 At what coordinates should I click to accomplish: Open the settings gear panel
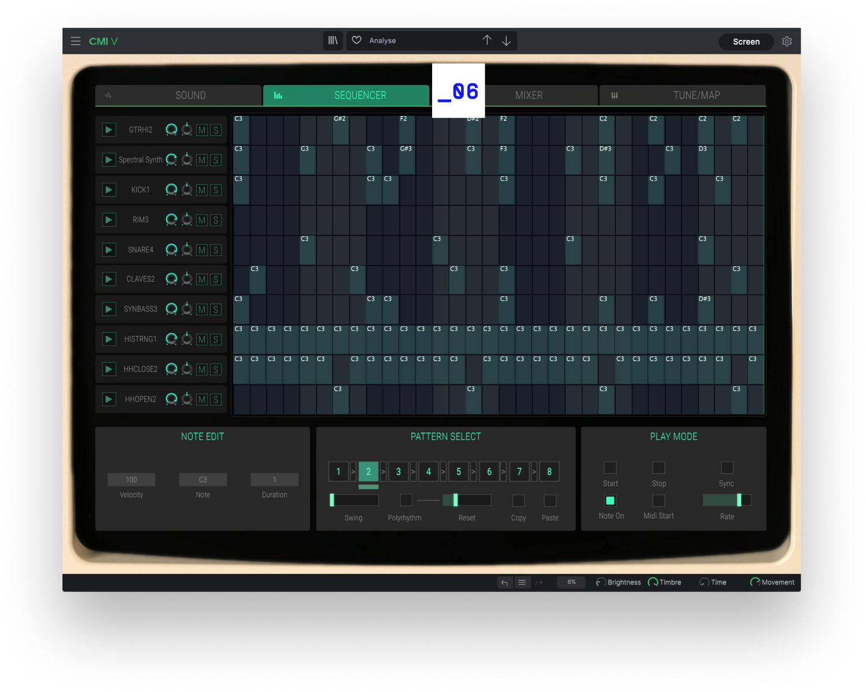[787, 41]
